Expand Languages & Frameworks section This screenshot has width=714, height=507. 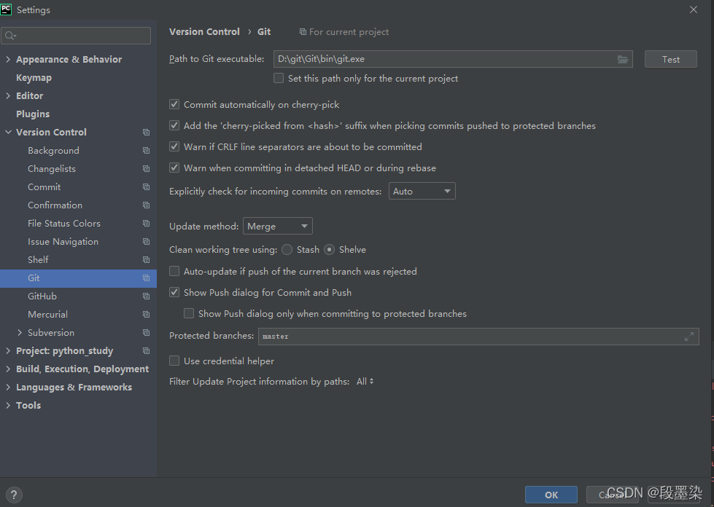(x=8, y=387)
